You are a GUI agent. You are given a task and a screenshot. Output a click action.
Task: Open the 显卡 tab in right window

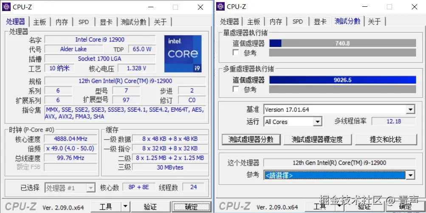(320, 22)
